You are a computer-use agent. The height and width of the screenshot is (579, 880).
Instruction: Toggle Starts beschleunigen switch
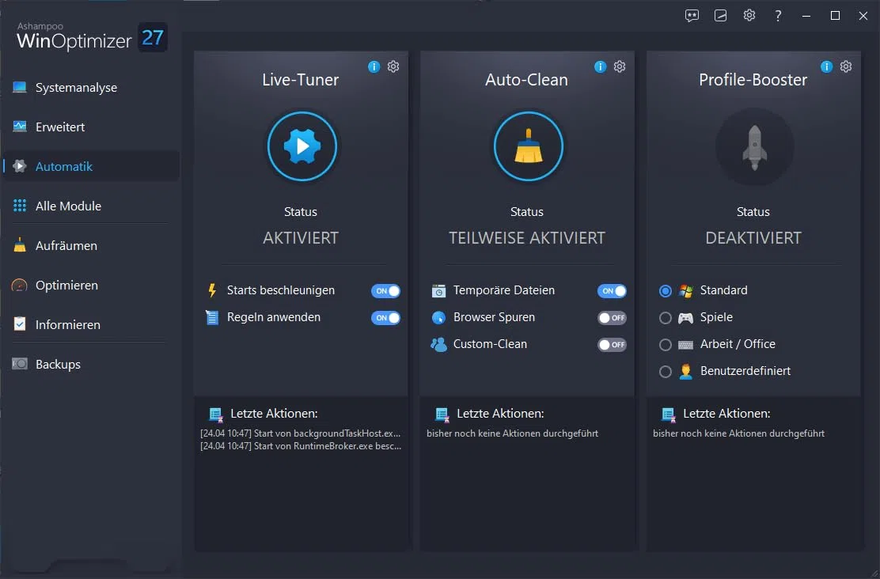pos(385,290)
